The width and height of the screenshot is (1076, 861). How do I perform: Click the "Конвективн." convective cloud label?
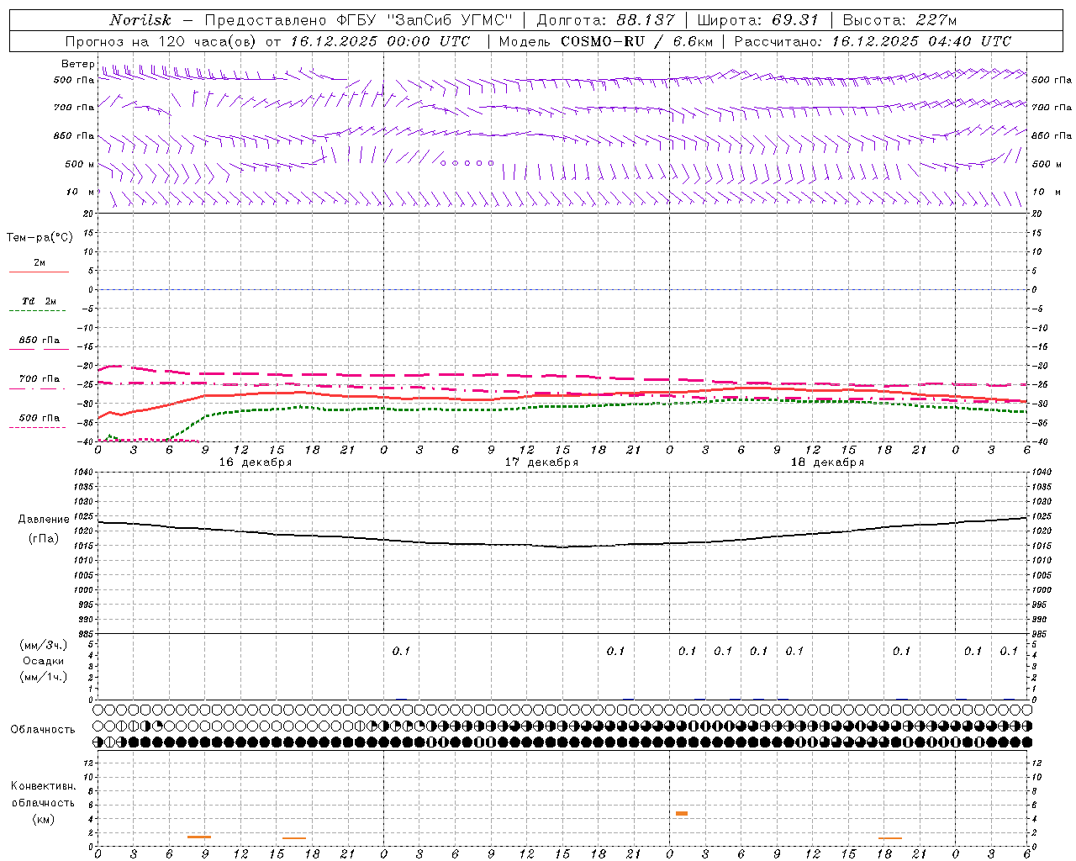pyautogui.click(x=44, y=786)
